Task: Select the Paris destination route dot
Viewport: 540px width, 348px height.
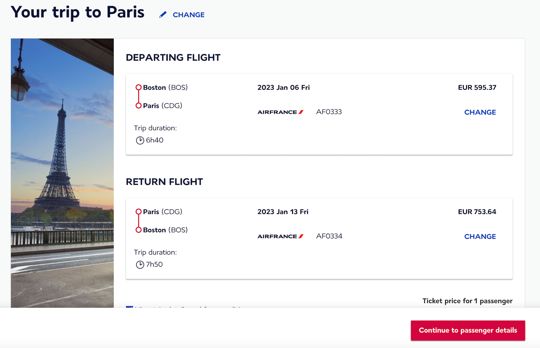Action: 138,106
